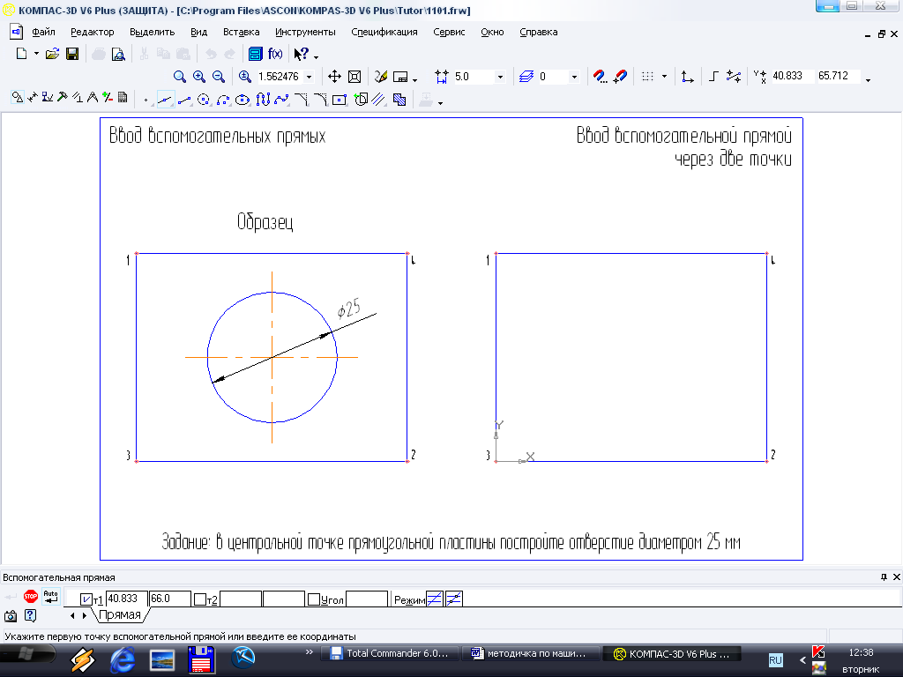903x677 pixels.
Task: Toggle the т1 first point checkbox
Action: click(86, 599)
